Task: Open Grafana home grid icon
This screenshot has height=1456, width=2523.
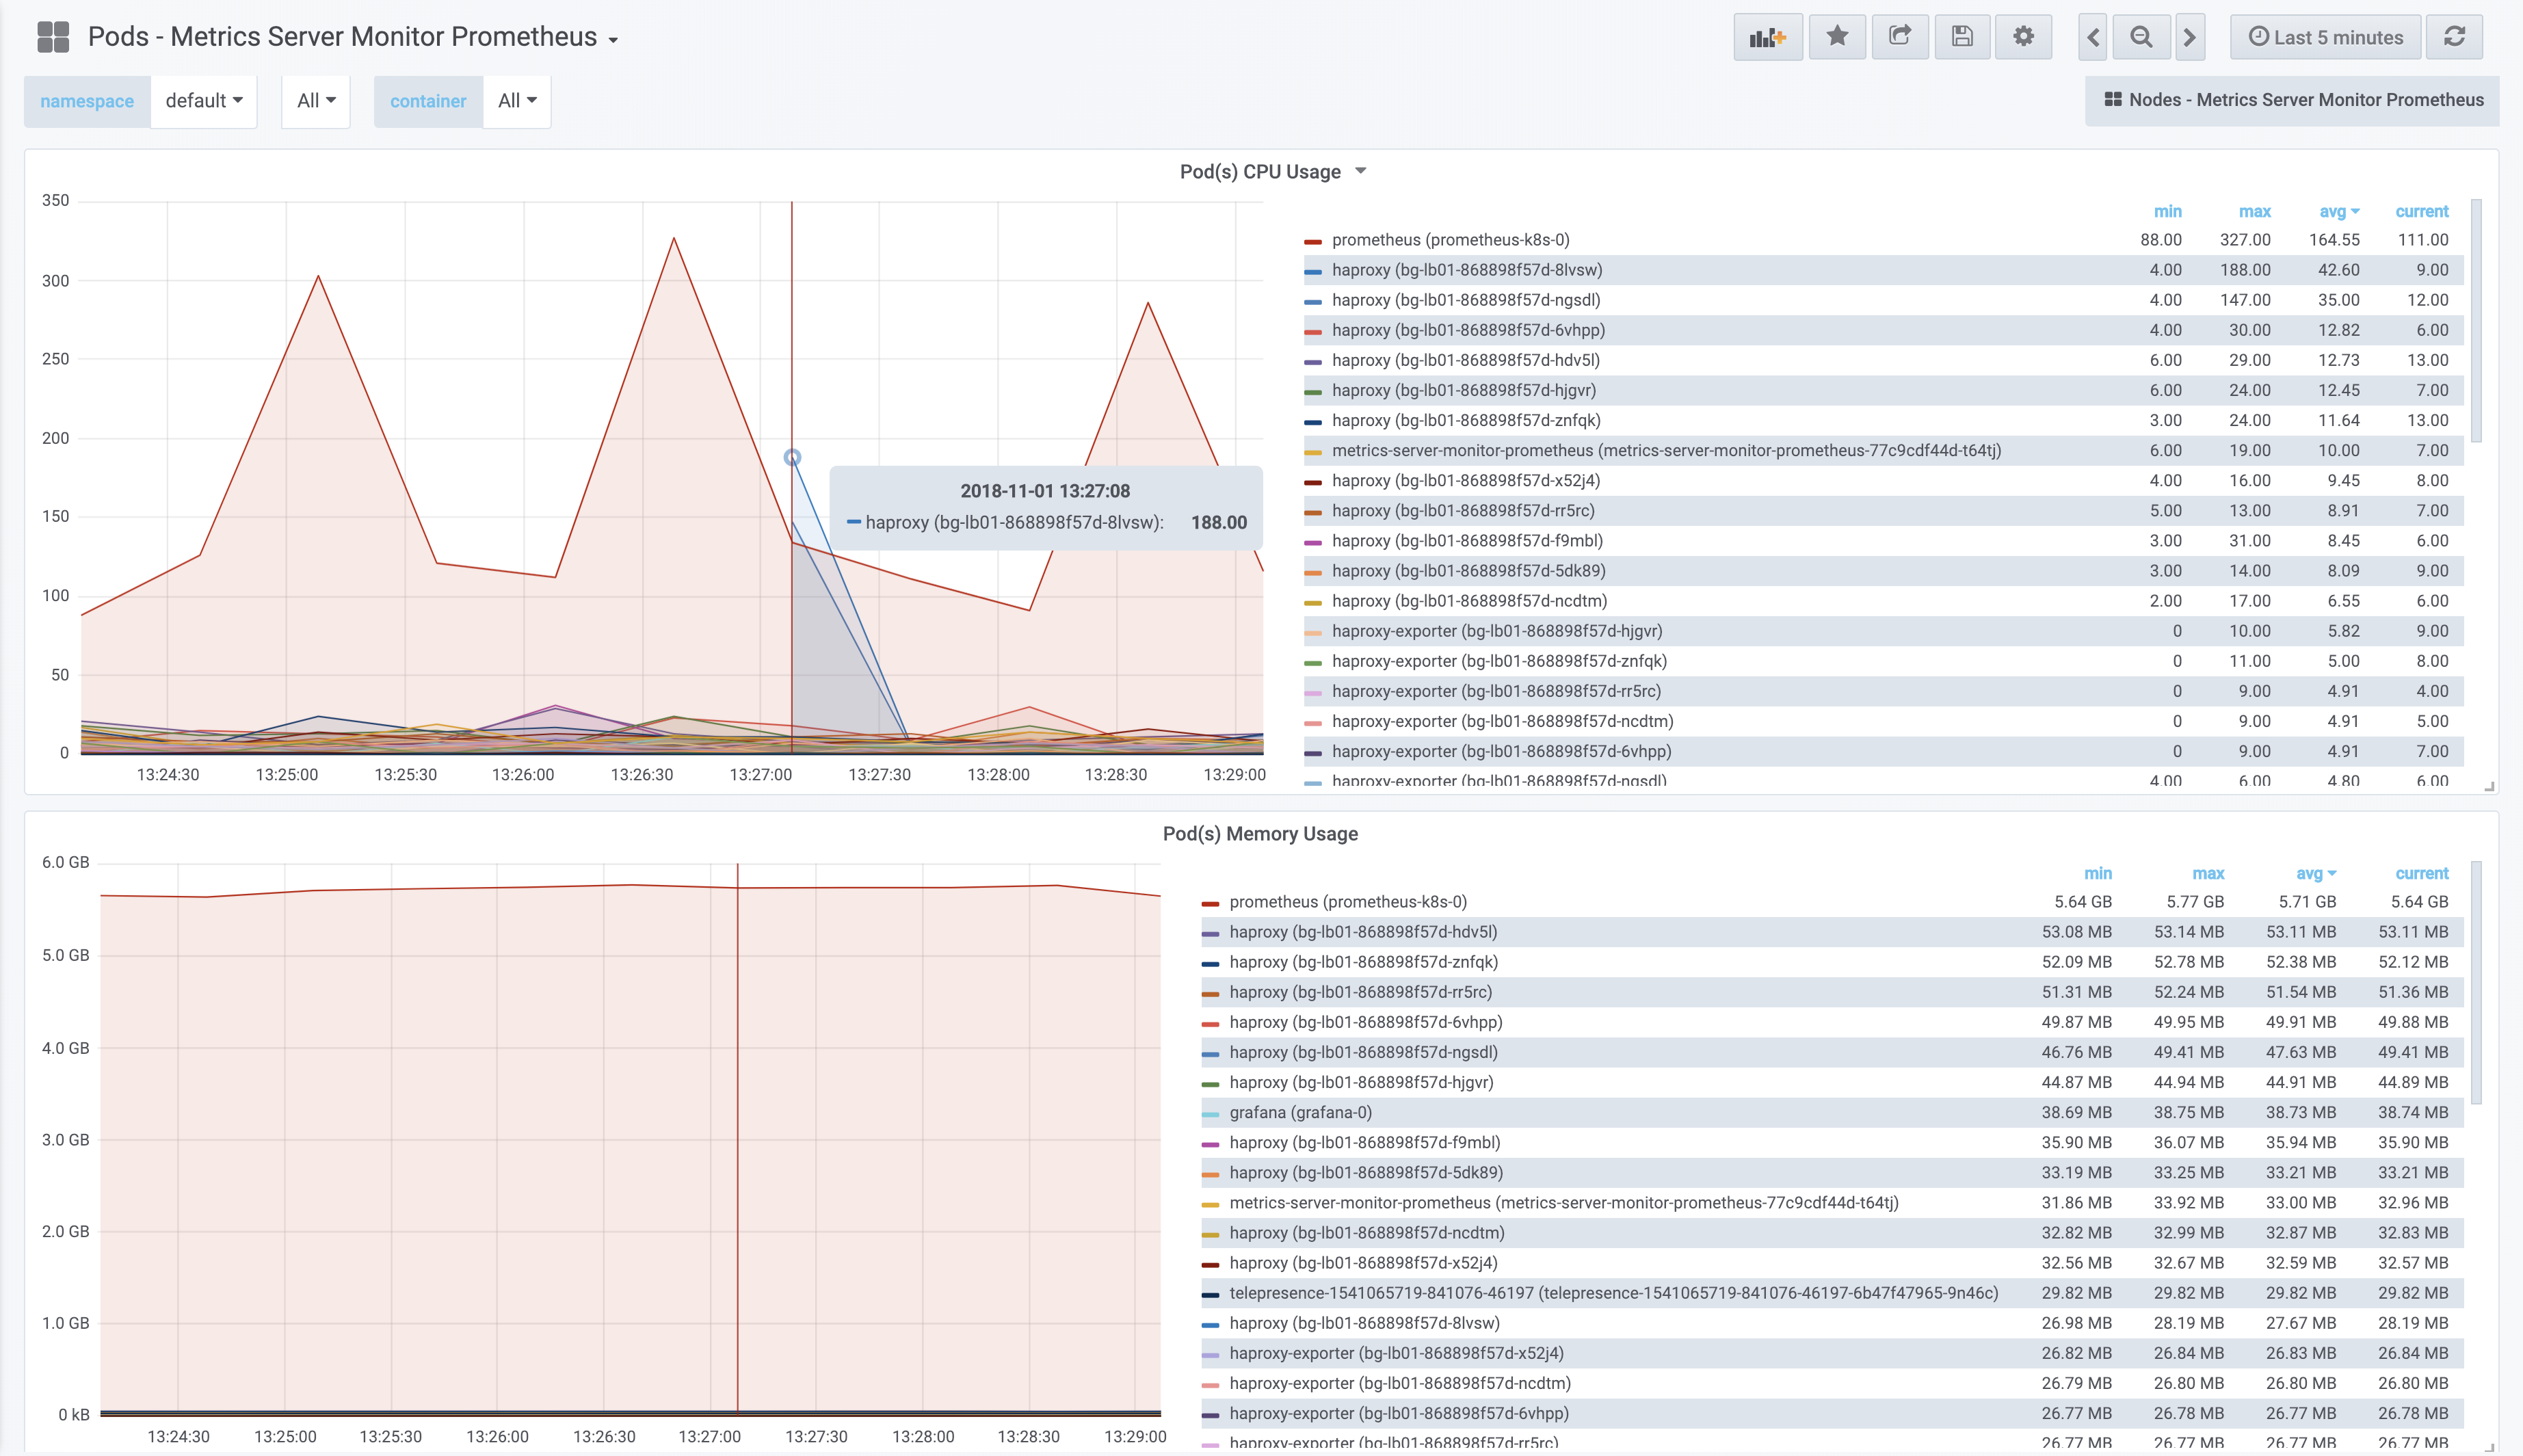Action: [x=52, y=37]
